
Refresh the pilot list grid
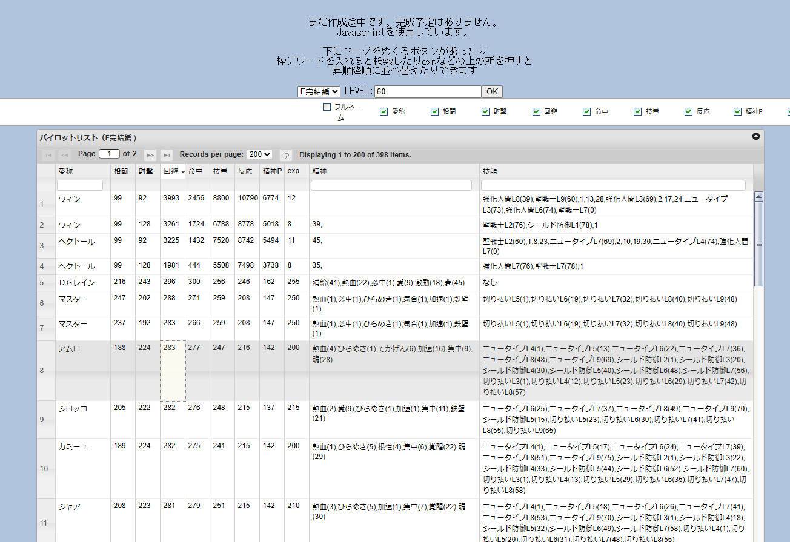tap(286, 155)
